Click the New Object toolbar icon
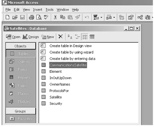This screenshot has width=154, height=127. point(147,17)
